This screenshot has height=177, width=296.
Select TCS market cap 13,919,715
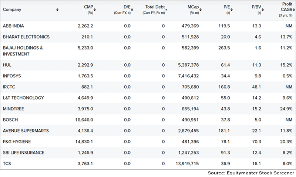(x=187, y=164)
